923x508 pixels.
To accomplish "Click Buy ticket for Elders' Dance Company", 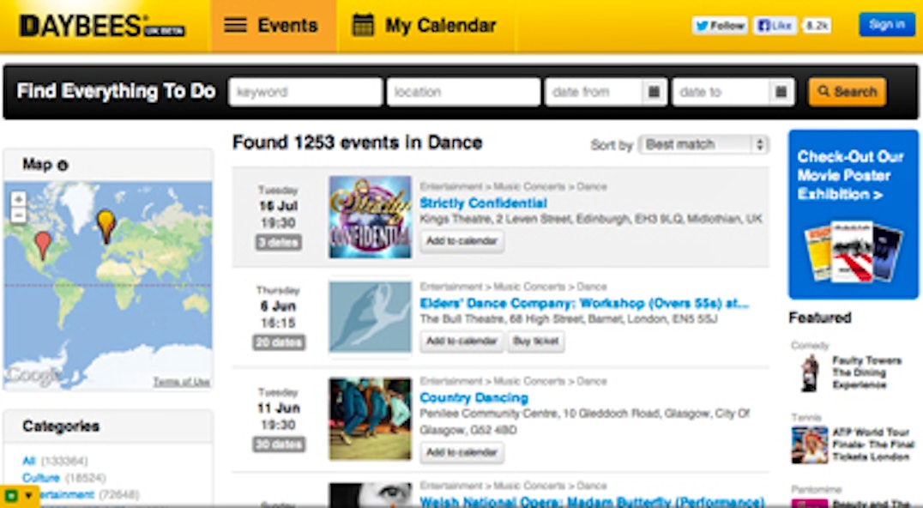I will 535,342.
